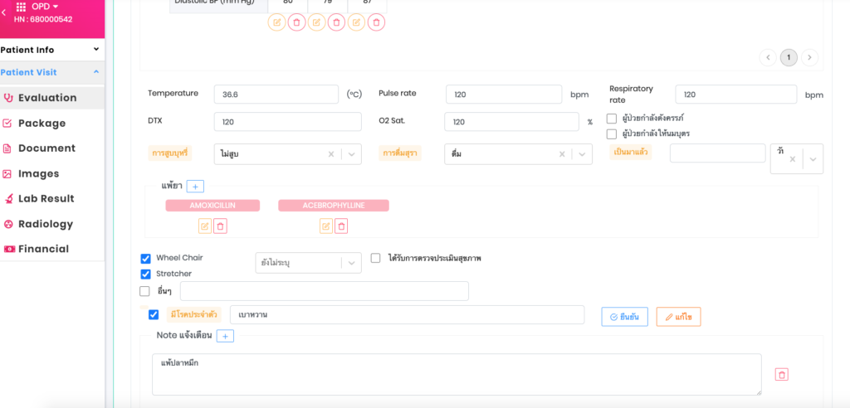Go to next page of vitals table
Image resolution: width=850 pixels, height=408 pixels.
tap(810, 57)
